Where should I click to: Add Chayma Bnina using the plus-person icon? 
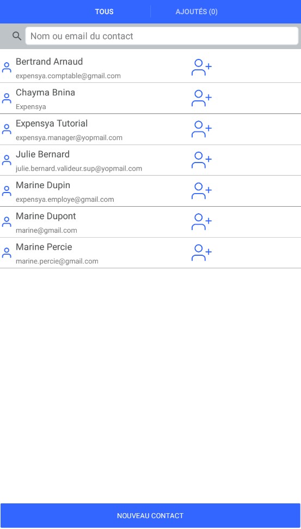[201, 98]
